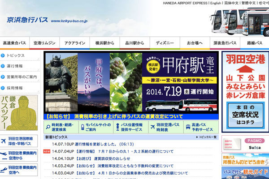This screenshot has width=269, height=179.
Task: Click the PASMO pink badge
Action: pyautogui.click(x=254, y=141)
